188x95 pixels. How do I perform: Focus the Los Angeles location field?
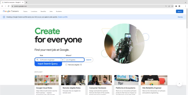(x=74, y=60)
